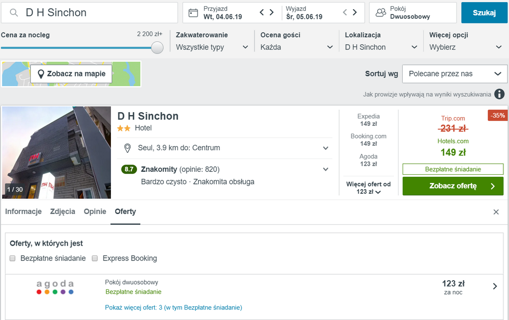509x320 pixels.
Task: Click Pokaż więcej ofert: 3 link
Action: tap(174, 307)
